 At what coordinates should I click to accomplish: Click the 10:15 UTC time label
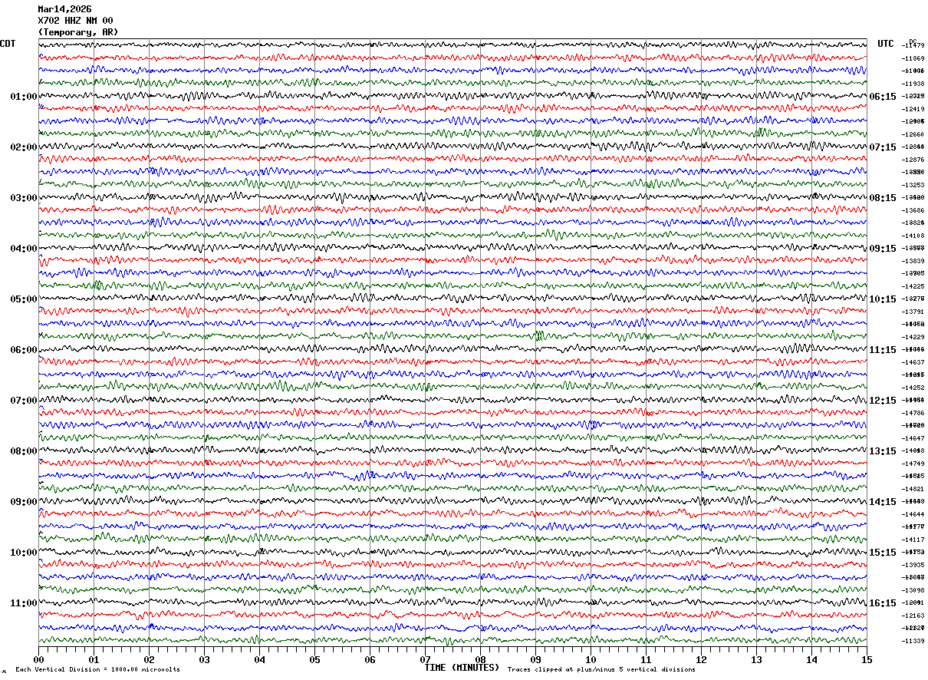coord(883,299)
